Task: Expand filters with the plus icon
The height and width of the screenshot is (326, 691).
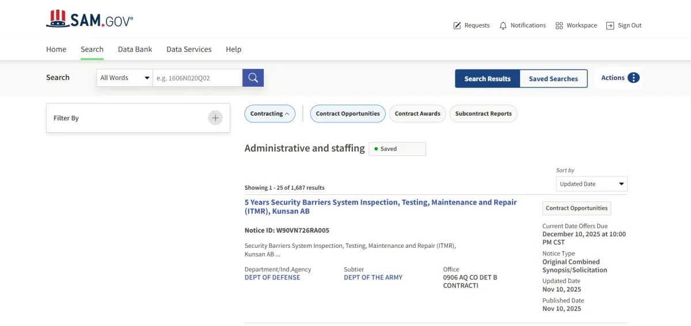Action: pyautogui.click(x=215, y=118)
